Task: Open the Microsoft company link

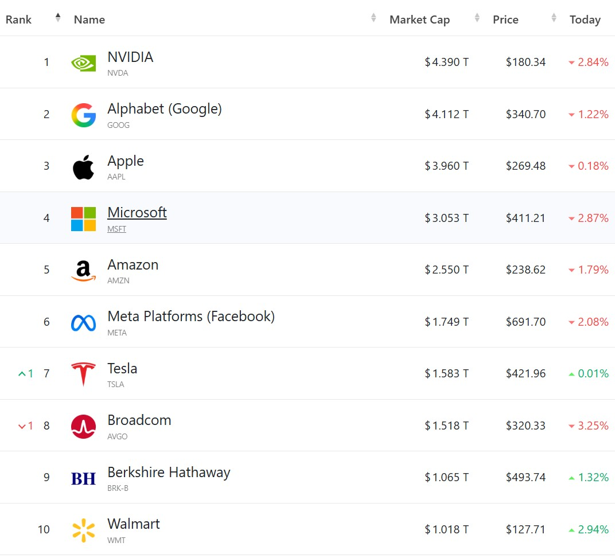Action: [137, 213]
